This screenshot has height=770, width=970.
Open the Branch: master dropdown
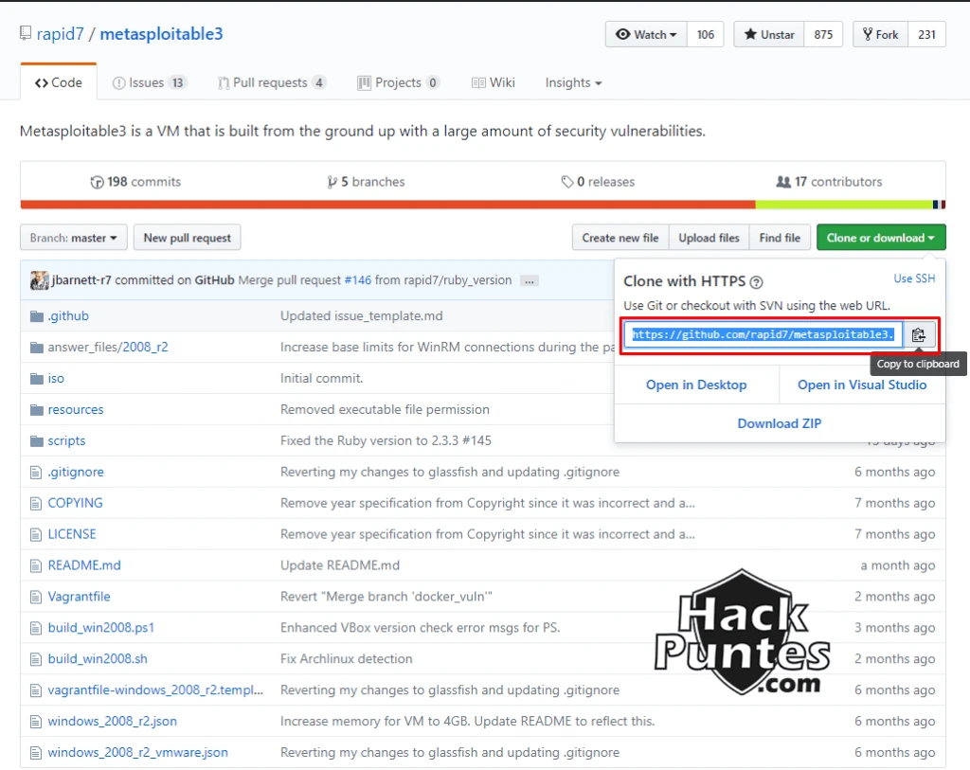pos(74,238)
